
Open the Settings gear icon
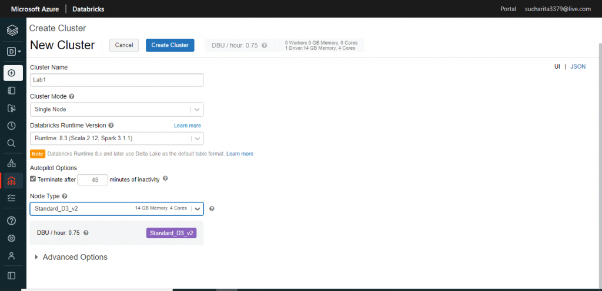click(12, 238)
